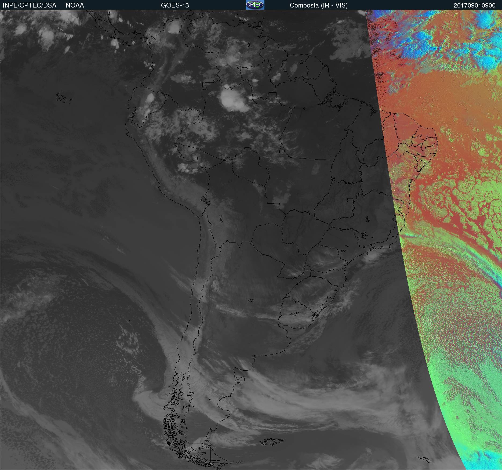This screenshot has height=470, width=502.
Task: Select the NOAA text in the header
Action: tap(75, 5)
